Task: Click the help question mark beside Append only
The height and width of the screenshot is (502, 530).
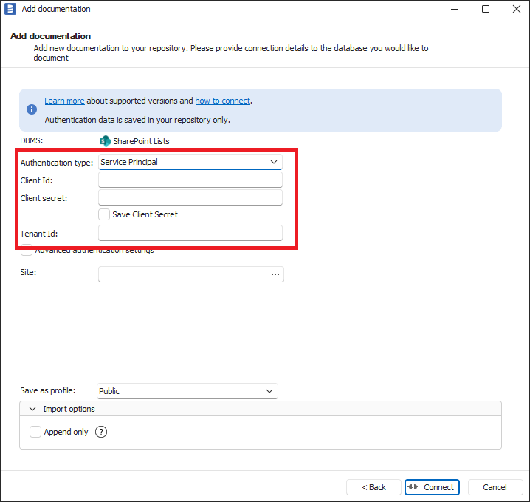Action: pos(101,432)
